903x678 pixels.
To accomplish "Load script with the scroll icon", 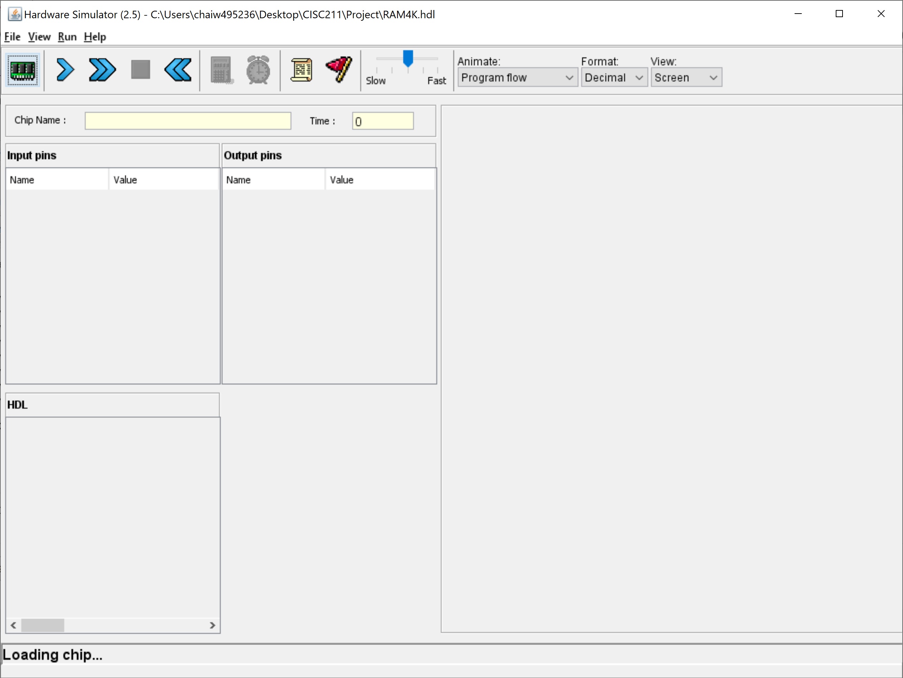I will click(301, 70).
